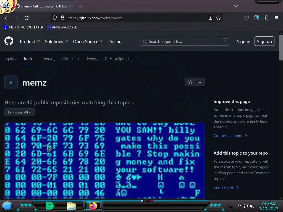Click the Learn more link

226,187
